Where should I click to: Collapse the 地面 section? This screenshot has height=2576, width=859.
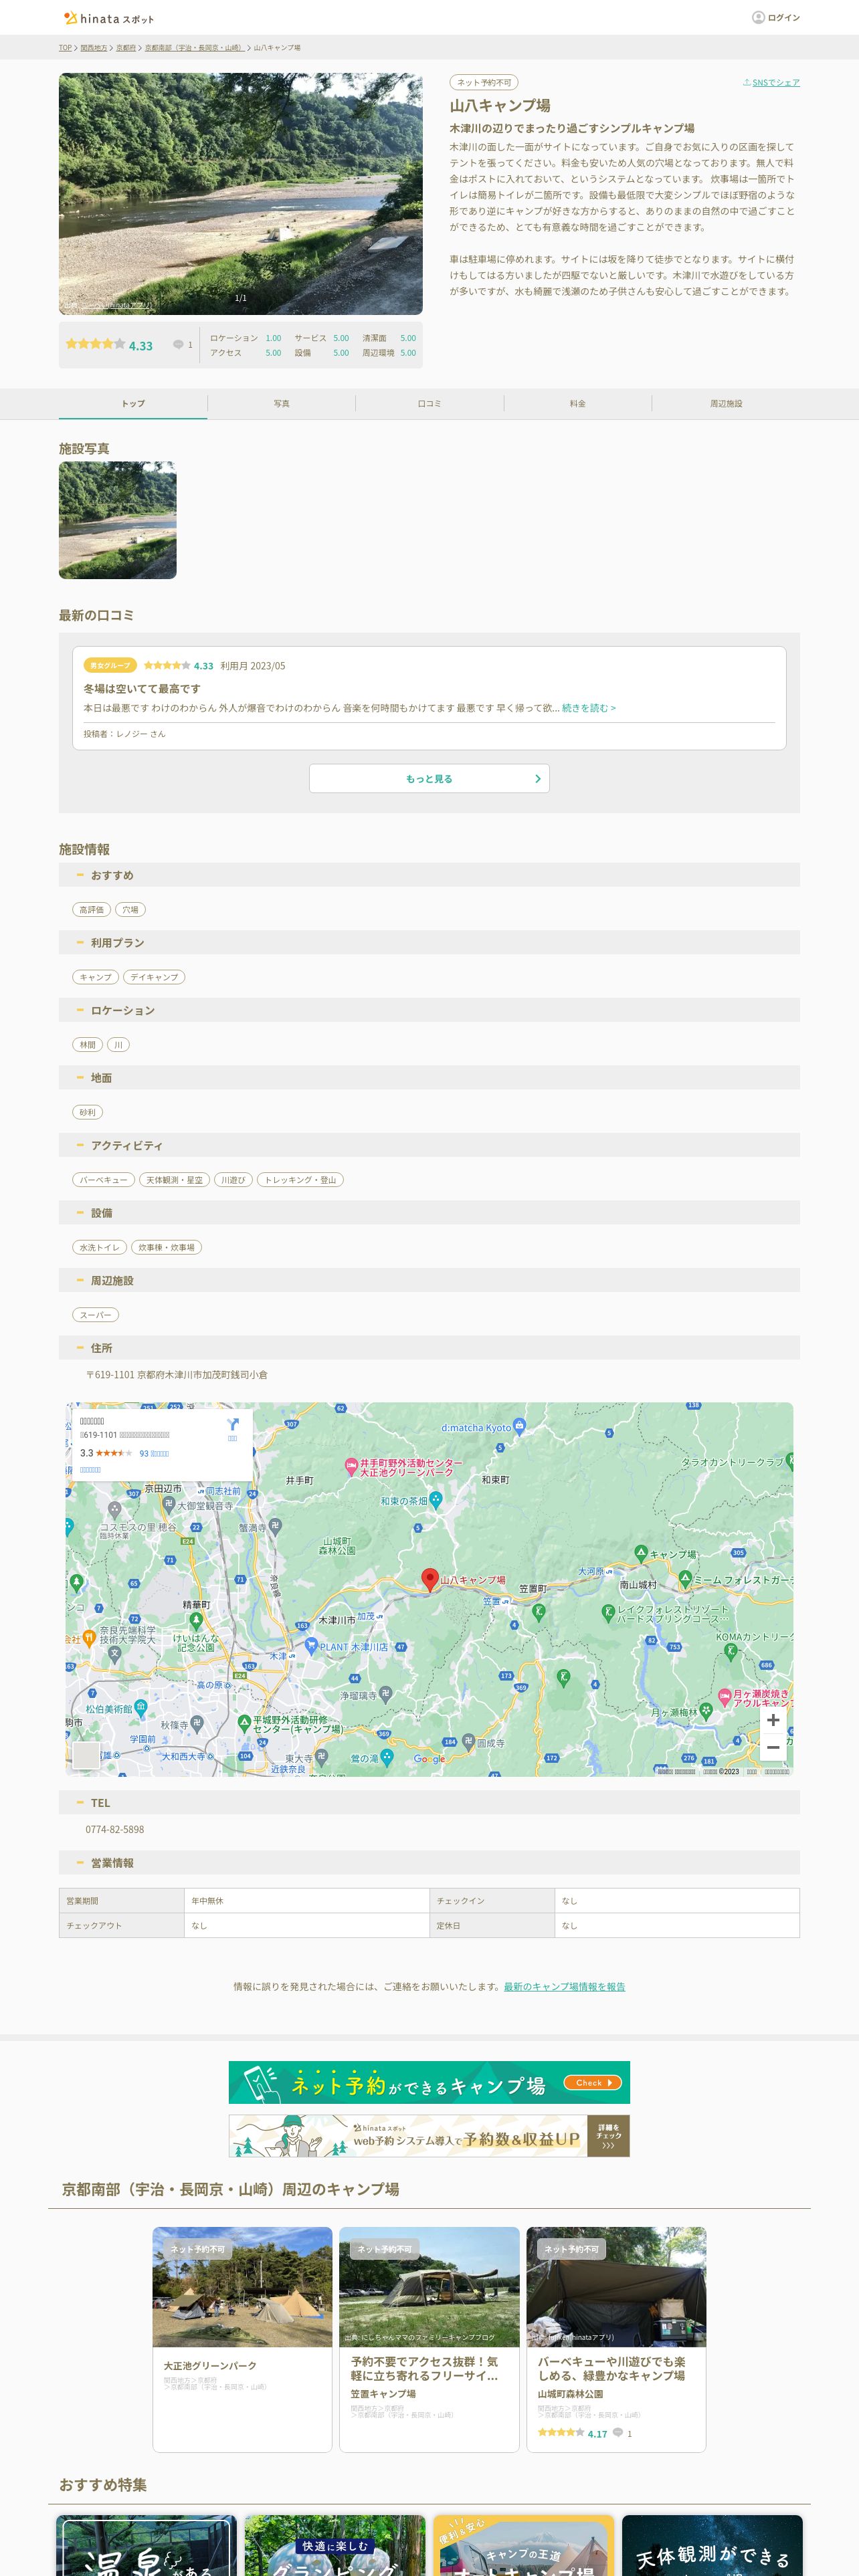[429, 1078]
